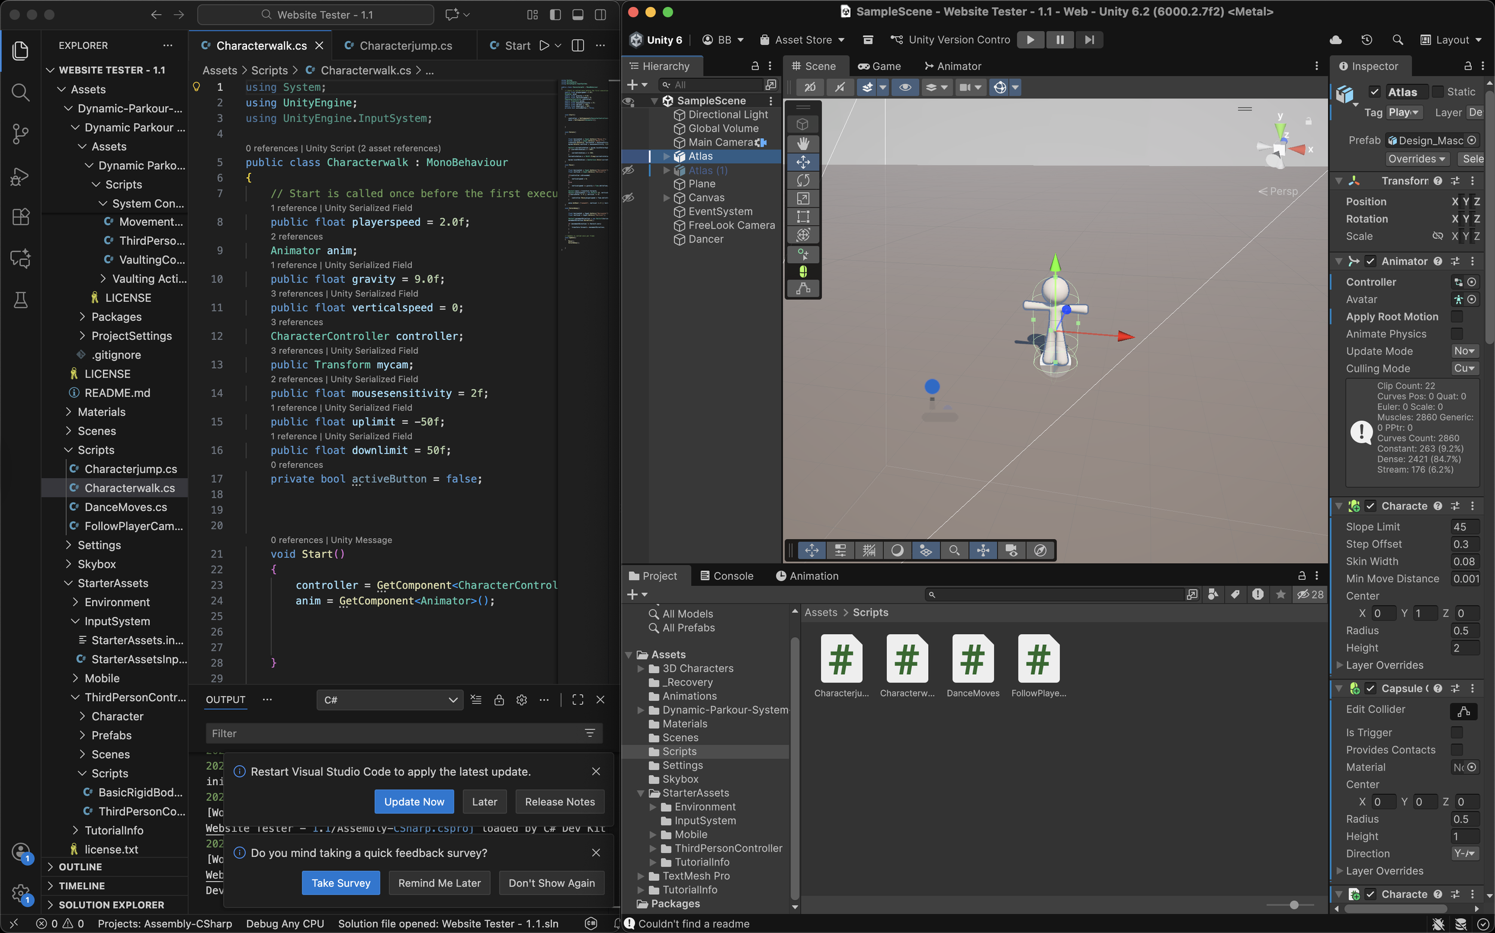
Task: Open Source Control view in VS Code
Action: click(20, 133)
